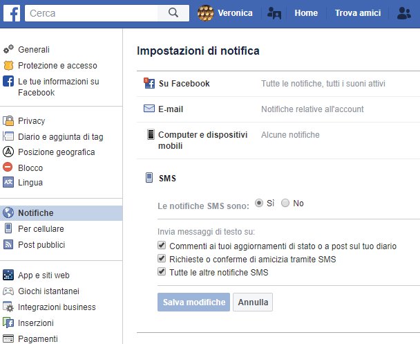Go to Home in top bar
Image resolution: width=420 pixels, height=344 pixels.
tap(306, 13)
